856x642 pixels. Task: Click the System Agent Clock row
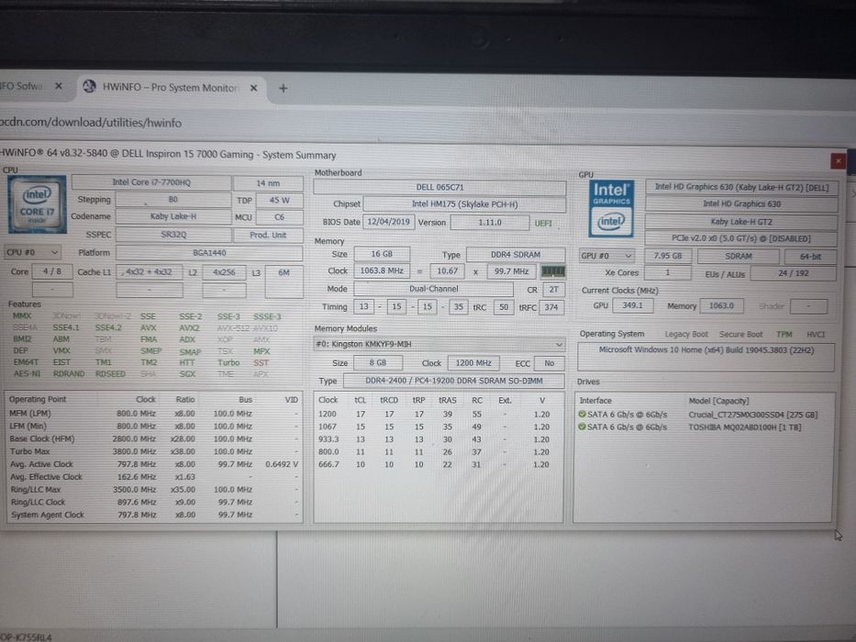154,515
